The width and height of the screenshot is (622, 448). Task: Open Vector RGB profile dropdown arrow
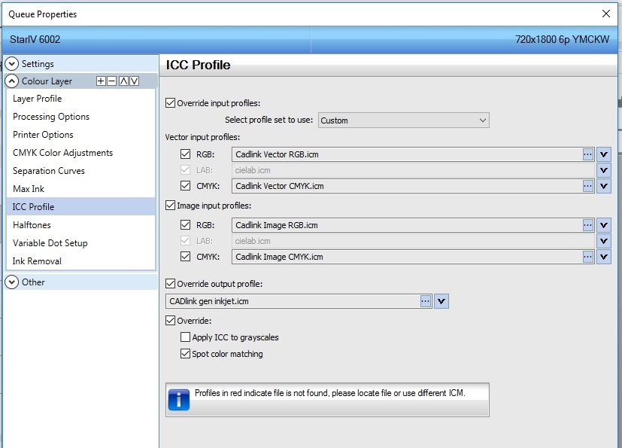click(x=604, y=154)
